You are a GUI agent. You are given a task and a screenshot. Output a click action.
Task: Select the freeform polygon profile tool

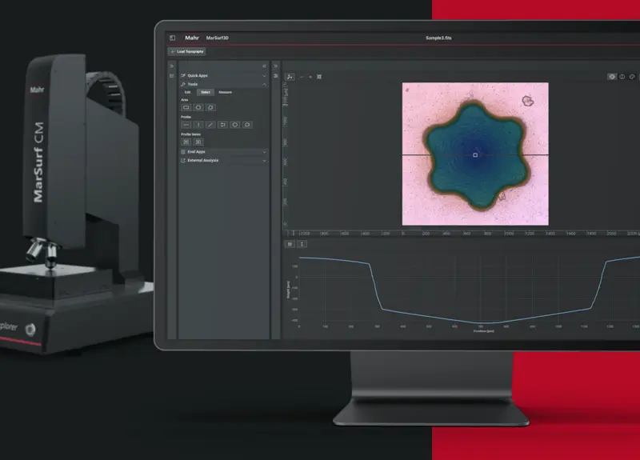(x=247, y=125)
